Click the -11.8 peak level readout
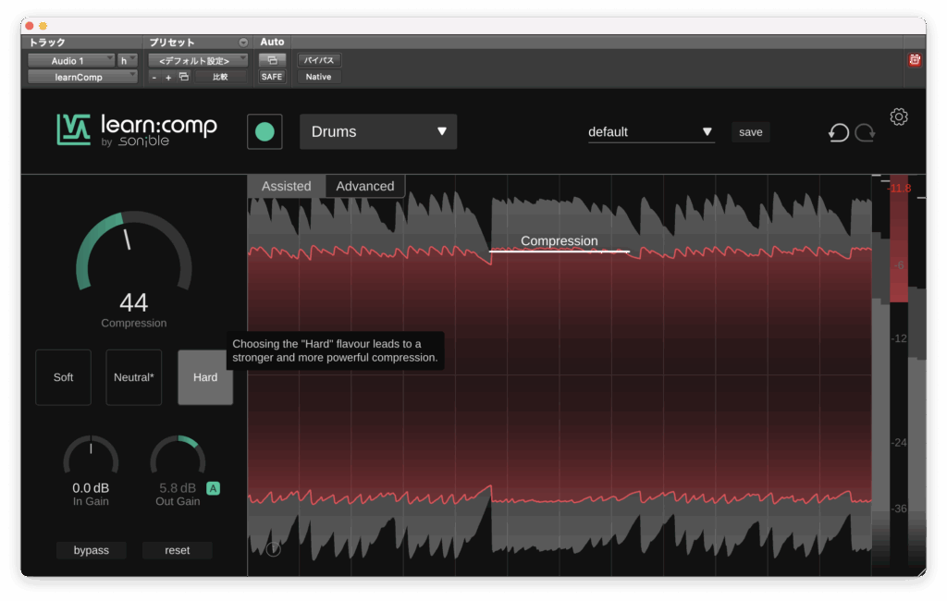This screenshot has height=601, width=947. 899,189
